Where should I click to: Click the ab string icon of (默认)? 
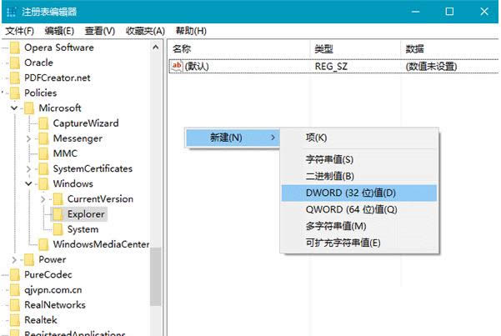(177, 66)
